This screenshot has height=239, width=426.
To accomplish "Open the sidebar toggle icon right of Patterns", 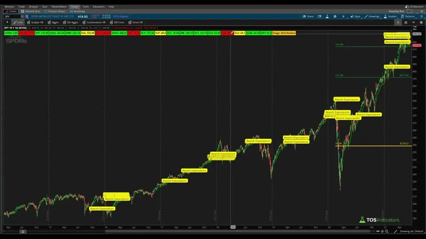I will coord(422,16).
